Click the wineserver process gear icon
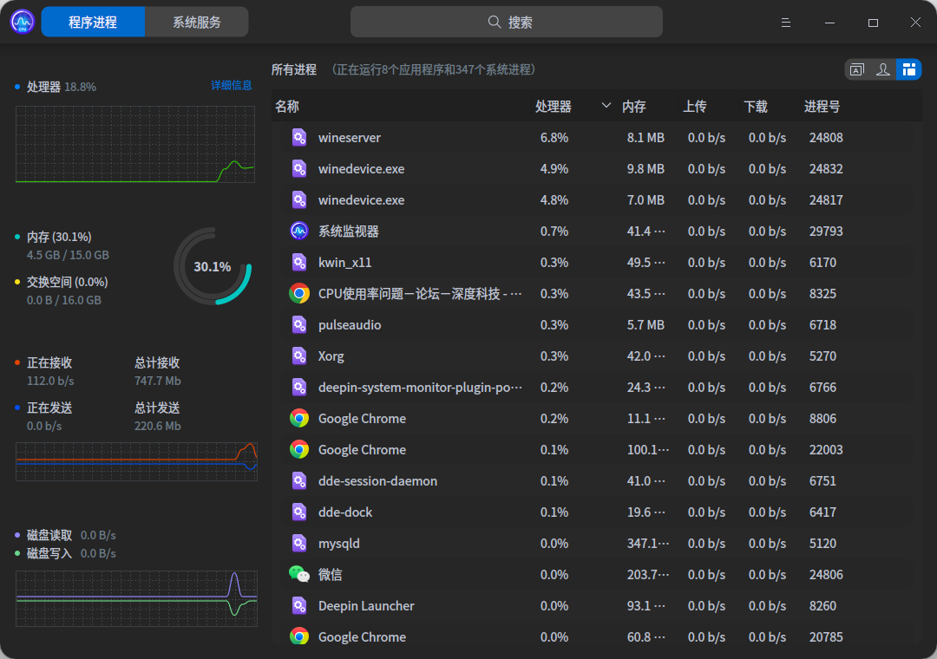 tap(299, 138)
